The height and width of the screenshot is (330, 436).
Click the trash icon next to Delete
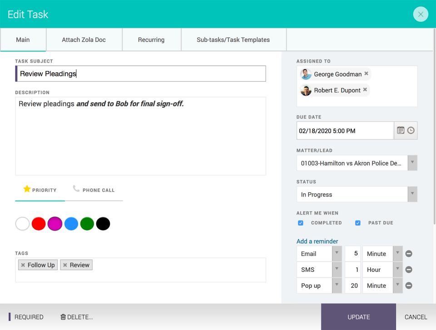[62, 317]
